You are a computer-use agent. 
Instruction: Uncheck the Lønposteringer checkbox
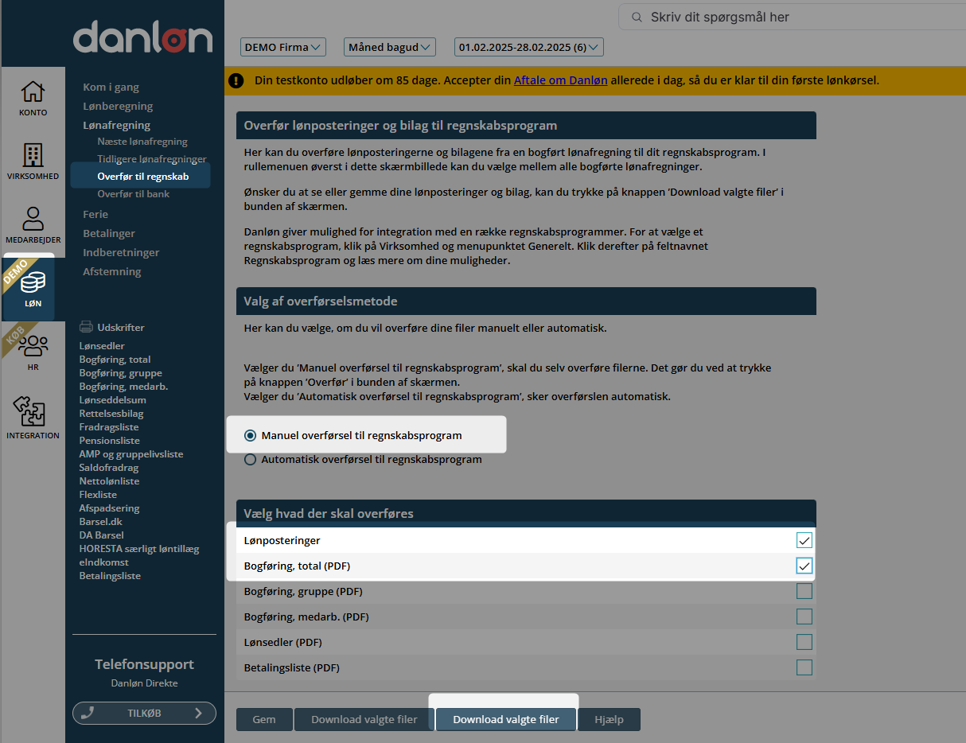(x=804, y=541)
